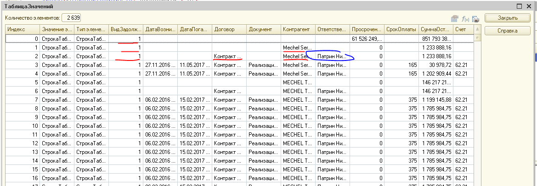
Task: Click index cell 10
Action: click(22, 126)
